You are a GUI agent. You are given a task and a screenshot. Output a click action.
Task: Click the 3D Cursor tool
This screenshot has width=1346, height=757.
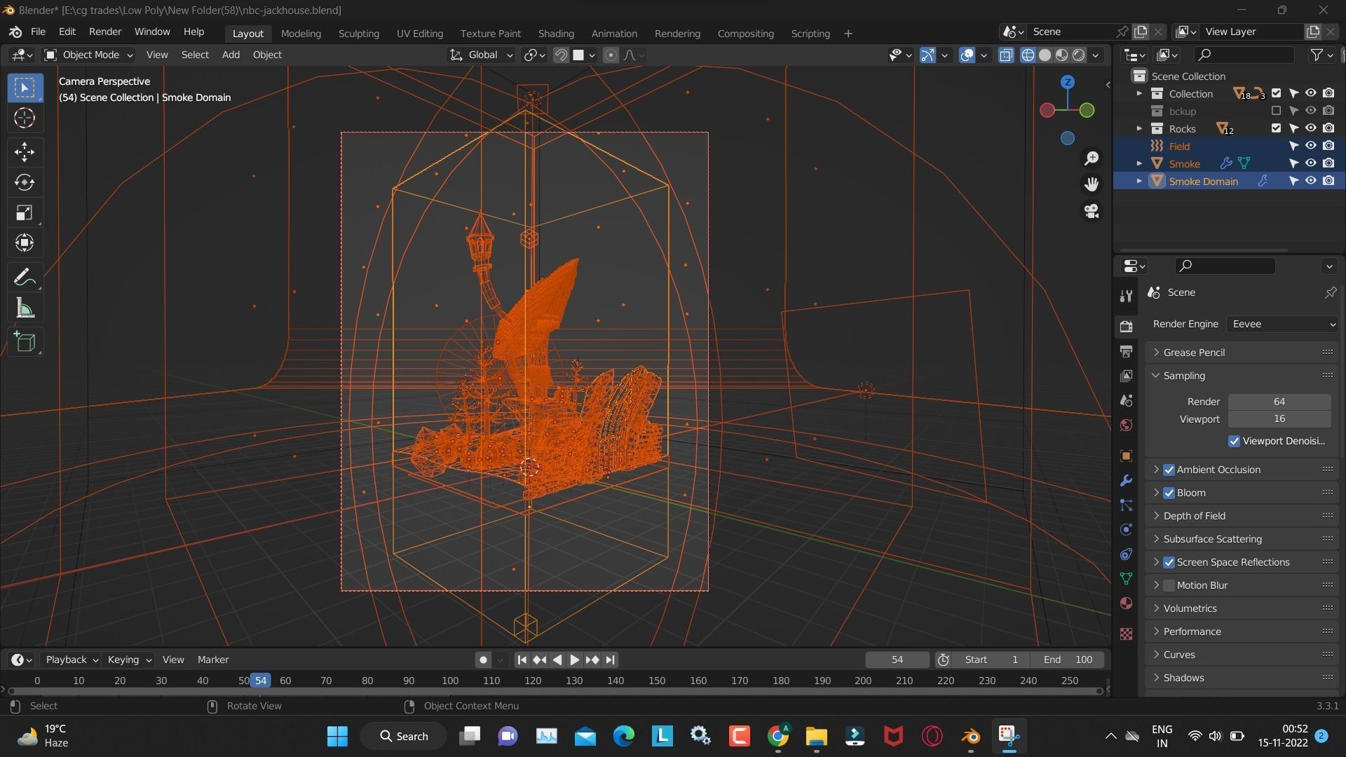coord(25,118)
